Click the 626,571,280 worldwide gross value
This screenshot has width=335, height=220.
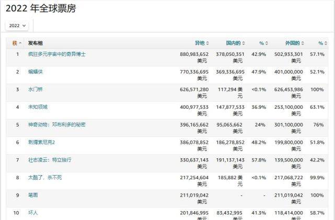194,89
